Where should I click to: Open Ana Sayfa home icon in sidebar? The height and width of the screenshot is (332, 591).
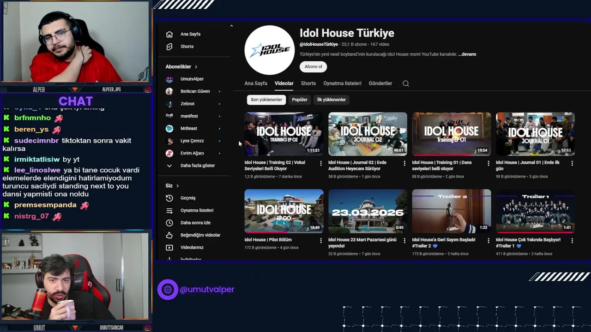(169, 34)
